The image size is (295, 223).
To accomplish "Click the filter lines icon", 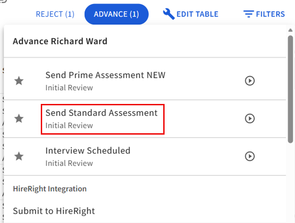I will tap(248, 14).
